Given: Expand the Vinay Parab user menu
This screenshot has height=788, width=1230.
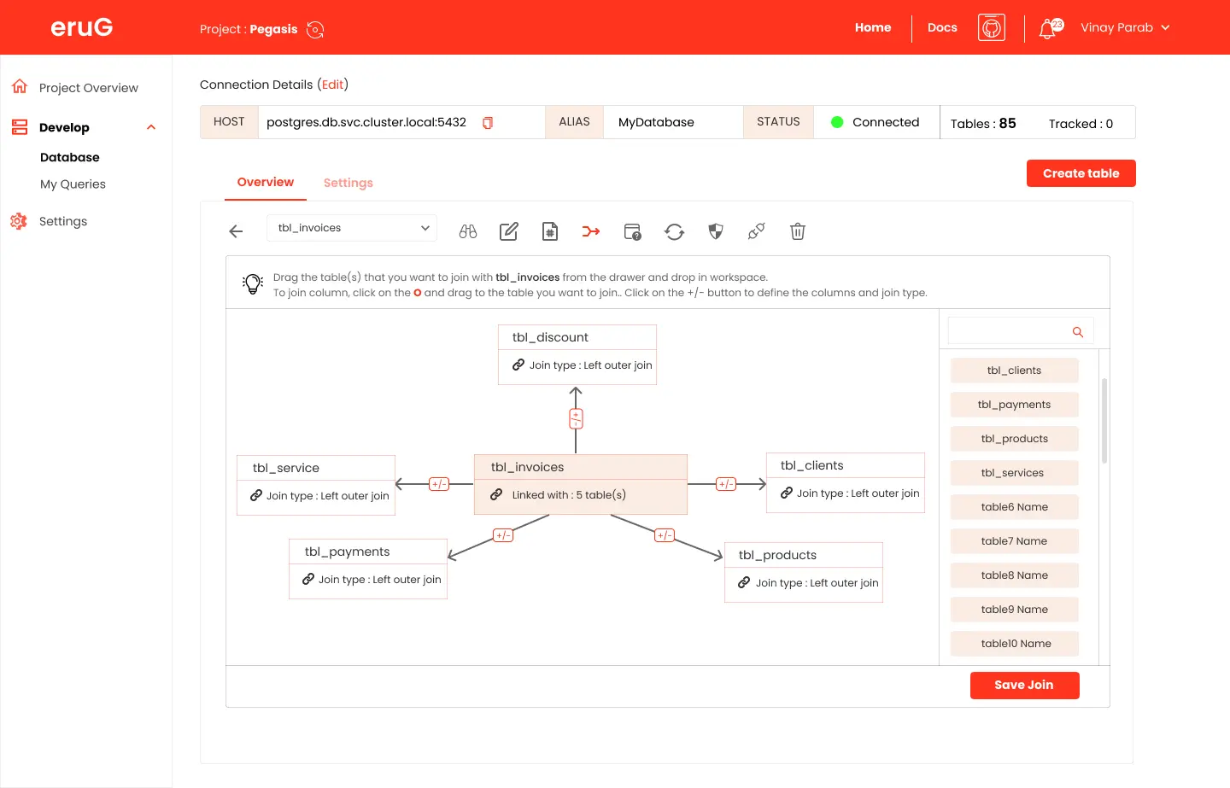Looking at the screenshot, I should [1124, 27].
